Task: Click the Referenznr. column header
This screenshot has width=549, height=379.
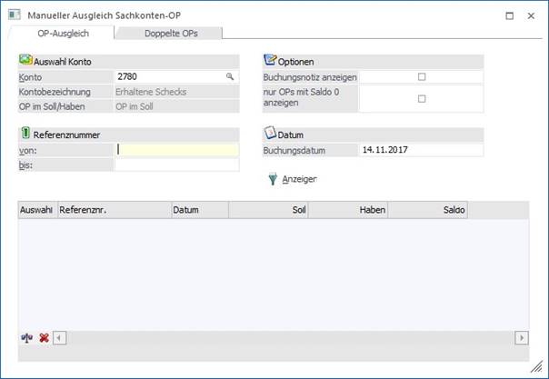Action: coord(114,210)
